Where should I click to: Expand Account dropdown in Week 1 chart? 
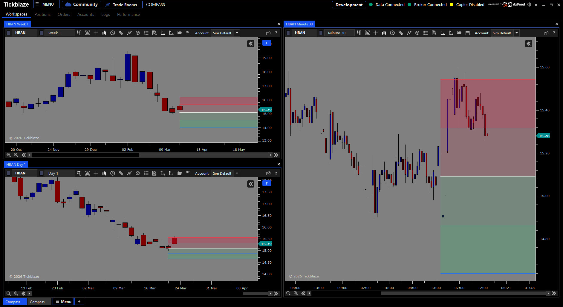click(x=237, y=33)
